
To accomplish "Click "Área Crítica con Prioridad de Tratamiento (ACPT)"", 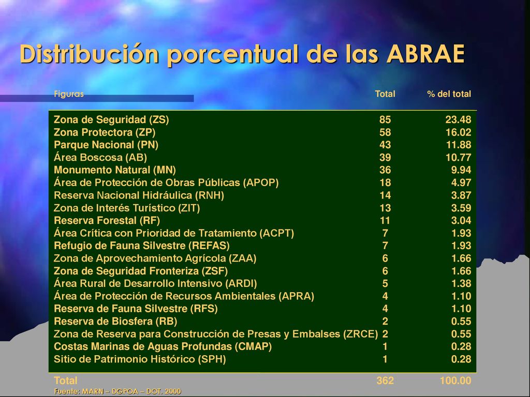I will [x=174, y=233].
